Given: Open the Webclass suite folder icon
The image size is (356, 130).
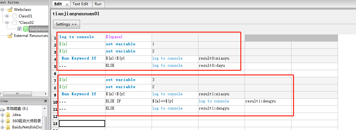Looking at the screenshot, I should pos(10,10).
